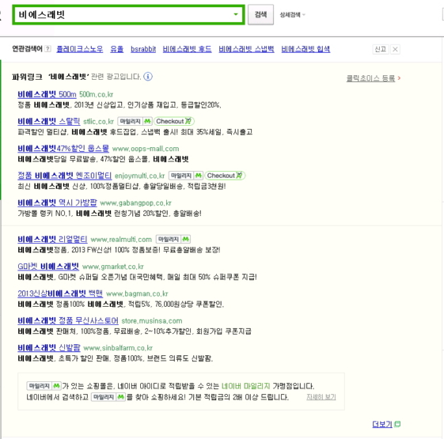Open related search 비에스래빗 후드
The height and width of the screenshot is (439, 444).
[187, 49]
